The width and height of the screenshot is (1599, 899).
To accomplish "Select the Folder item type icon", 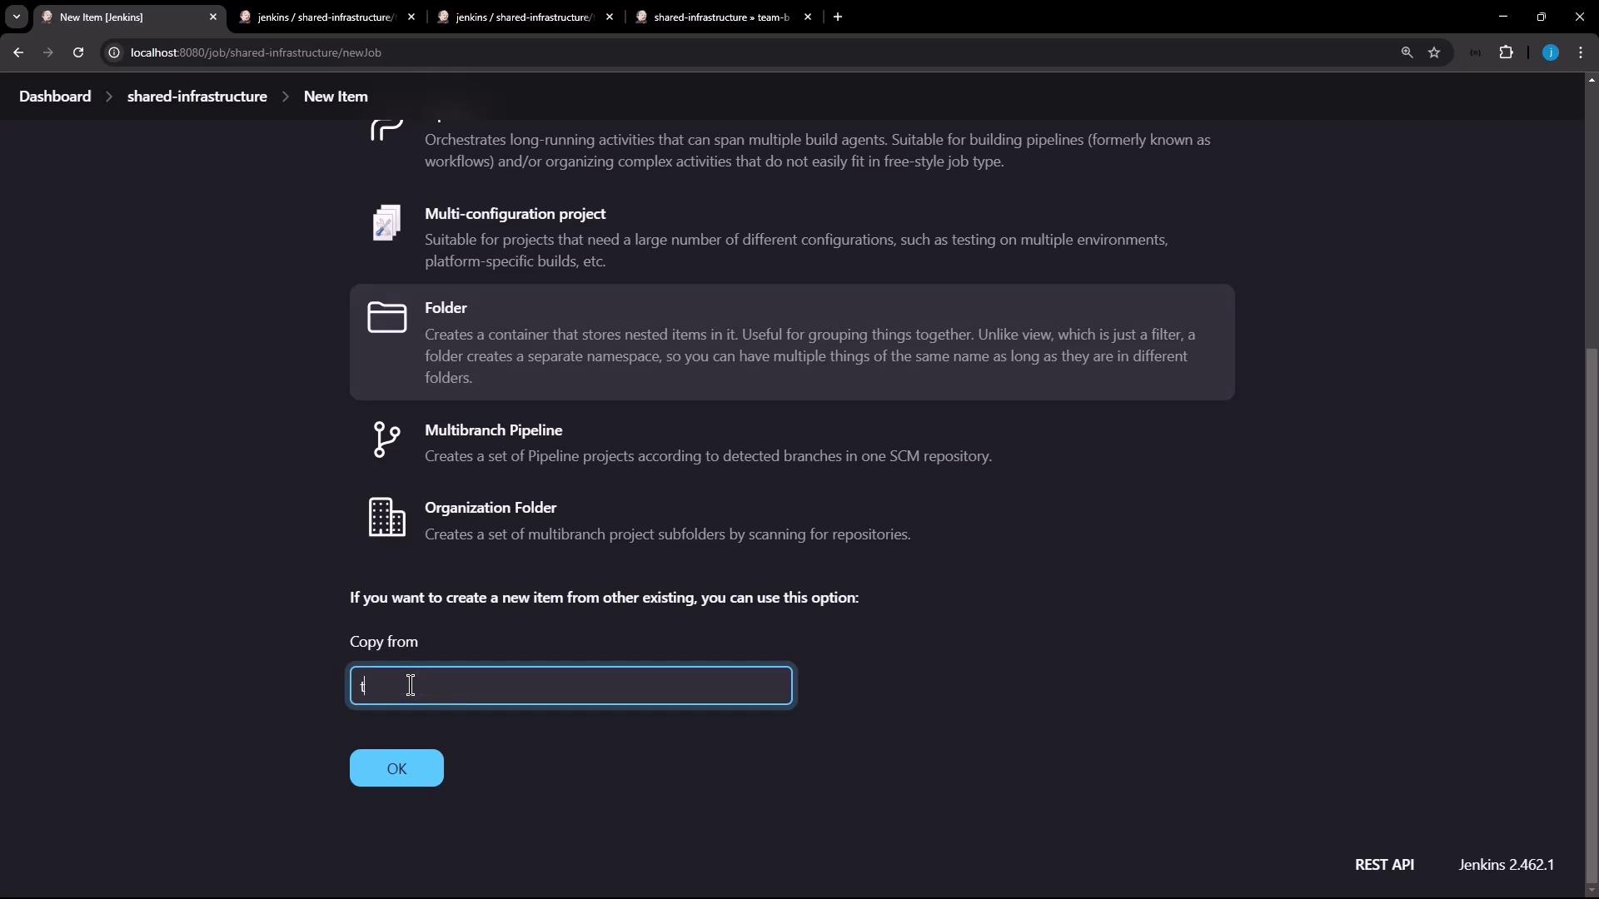I will 386,317.
